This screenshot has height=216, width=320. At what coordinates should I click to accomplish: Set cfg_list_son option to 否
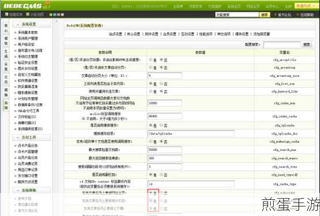click(x=161, y=84)
